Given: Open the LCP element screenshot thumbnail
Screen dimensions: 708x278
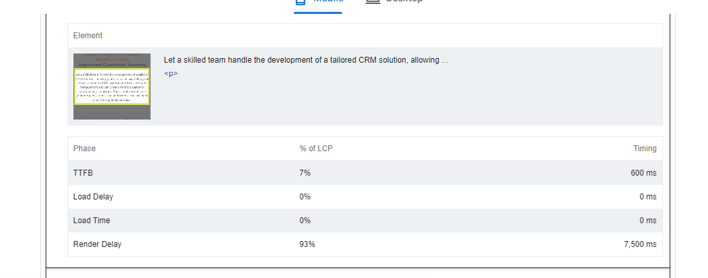Looking at the screenshot, I should click(112, 87).
